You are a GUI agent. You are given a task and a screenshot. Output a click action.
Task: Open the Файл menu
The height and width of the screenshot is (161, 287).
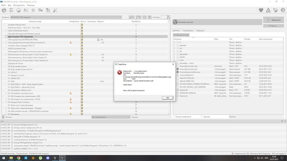point(3,5)
